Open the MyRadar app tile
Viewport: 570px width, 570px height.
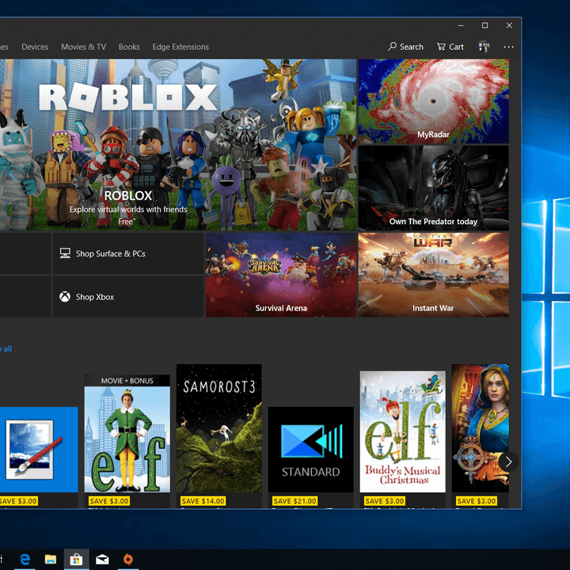tap(433, 101)
